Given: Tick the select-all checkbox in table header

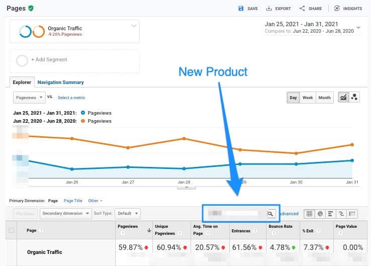Looking at the screenshot, I should 11,230.
